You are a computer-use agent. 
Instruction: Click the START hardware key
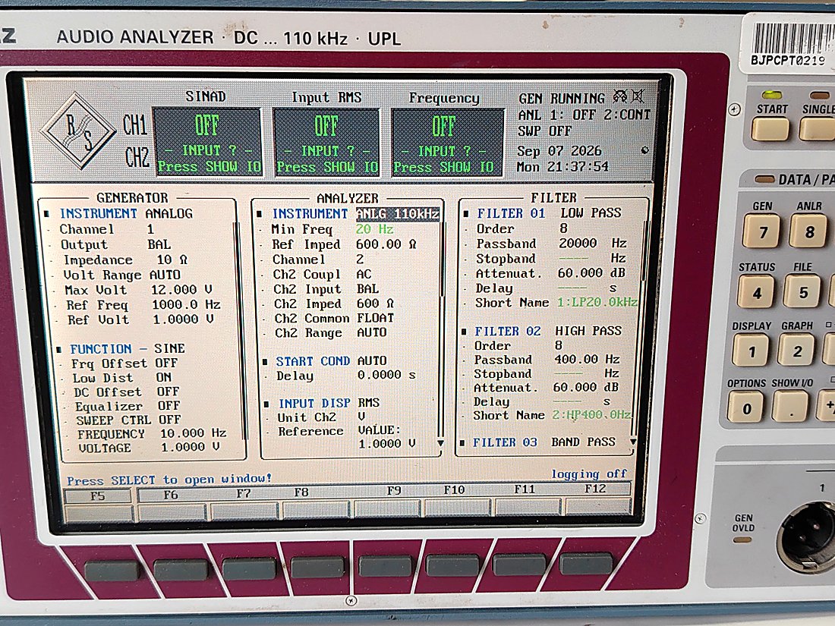pos(770,129)
